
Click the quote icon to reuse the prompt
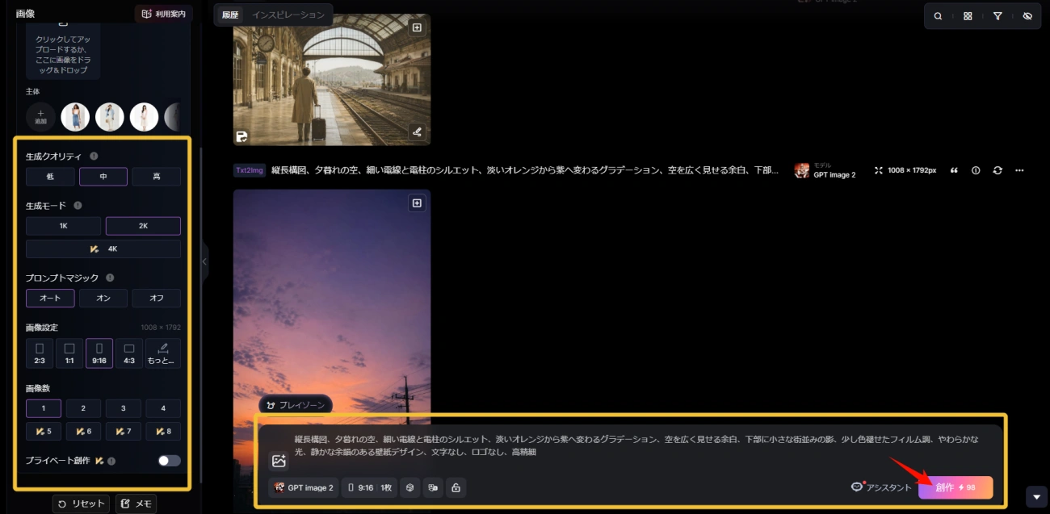coord(954,170)
